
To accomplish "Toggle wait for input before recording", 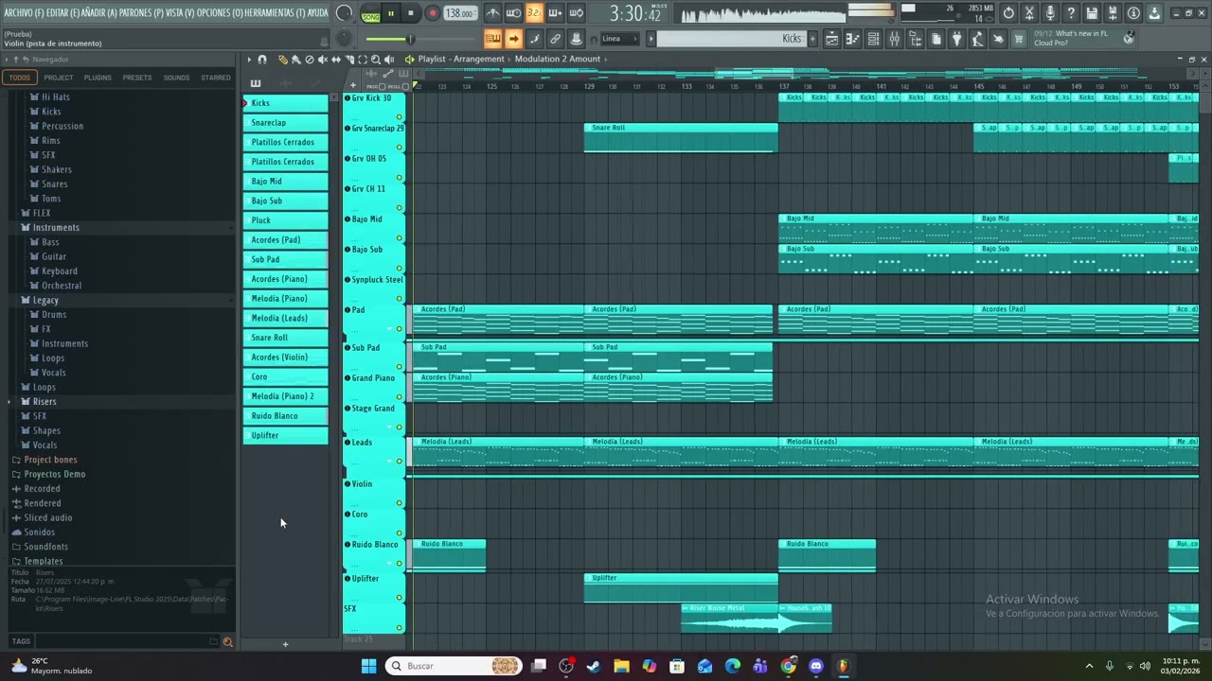I will point(513,13).
